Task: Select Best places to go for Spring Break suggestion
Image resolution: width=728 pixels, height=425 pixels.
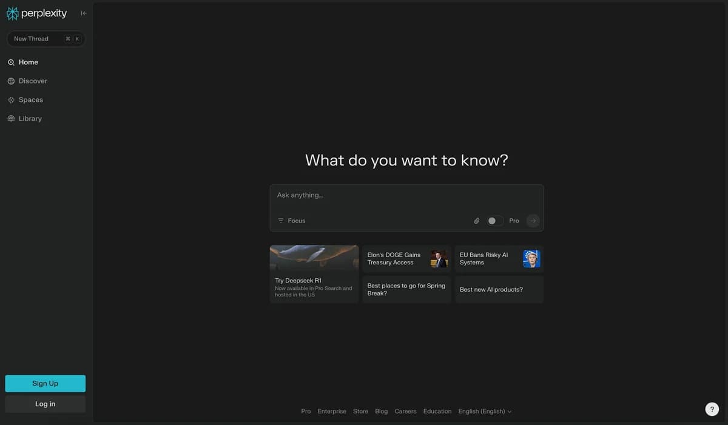Action: 406,290
